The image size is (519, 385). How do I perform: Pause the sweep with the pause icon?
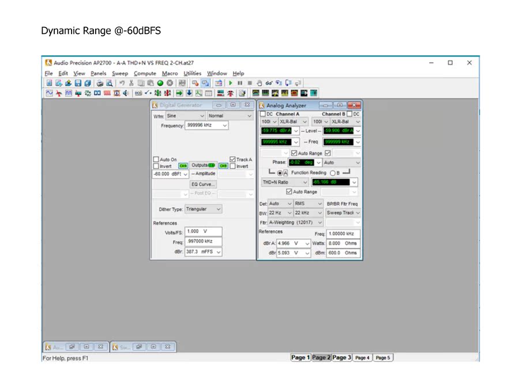click(x=240, y=83)
